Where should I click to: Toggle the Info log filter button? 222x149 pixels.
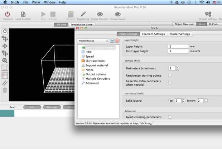tap(32, 107)
